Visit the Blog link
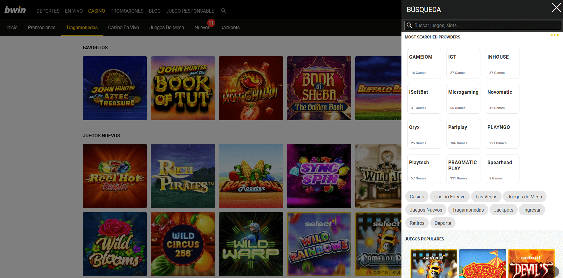This screenshot has height=278, width=563. [155, 11]
